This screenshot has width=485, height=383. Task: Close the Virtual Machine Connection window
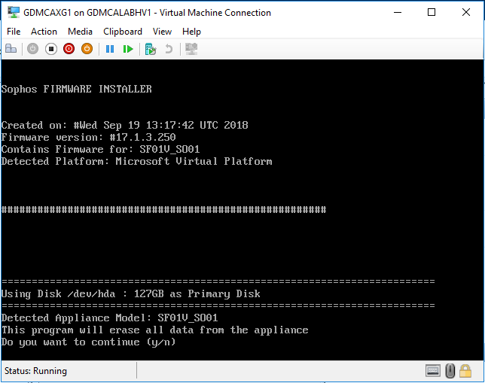click(x=466, y=12)
